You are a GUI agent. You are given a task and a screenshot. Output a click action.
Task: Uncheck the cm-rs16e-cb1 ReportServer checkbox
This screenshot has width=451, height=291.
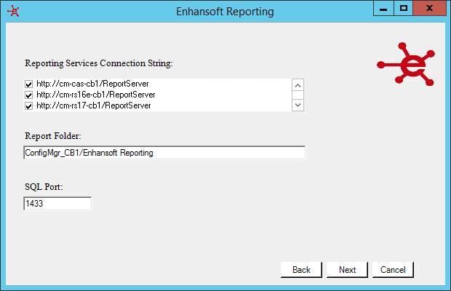click(x=28, y=95)
